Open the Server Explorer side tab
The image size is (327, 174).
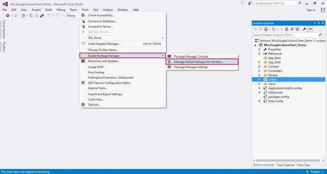click(4, 30)
